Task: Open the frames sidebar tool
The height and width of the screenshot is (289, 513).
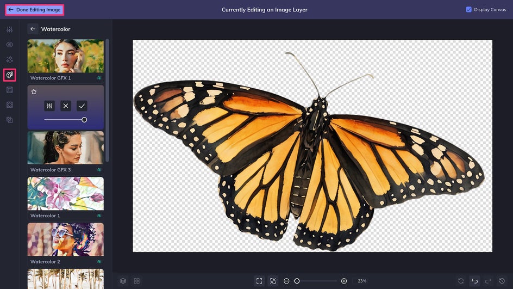Action: 9,90
